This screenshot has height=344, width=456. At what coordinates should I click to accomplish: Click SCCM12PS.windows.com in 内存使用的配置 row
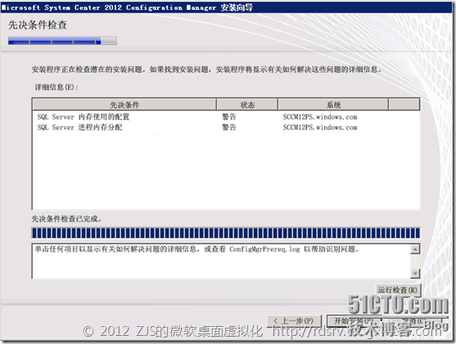point(320,117)
